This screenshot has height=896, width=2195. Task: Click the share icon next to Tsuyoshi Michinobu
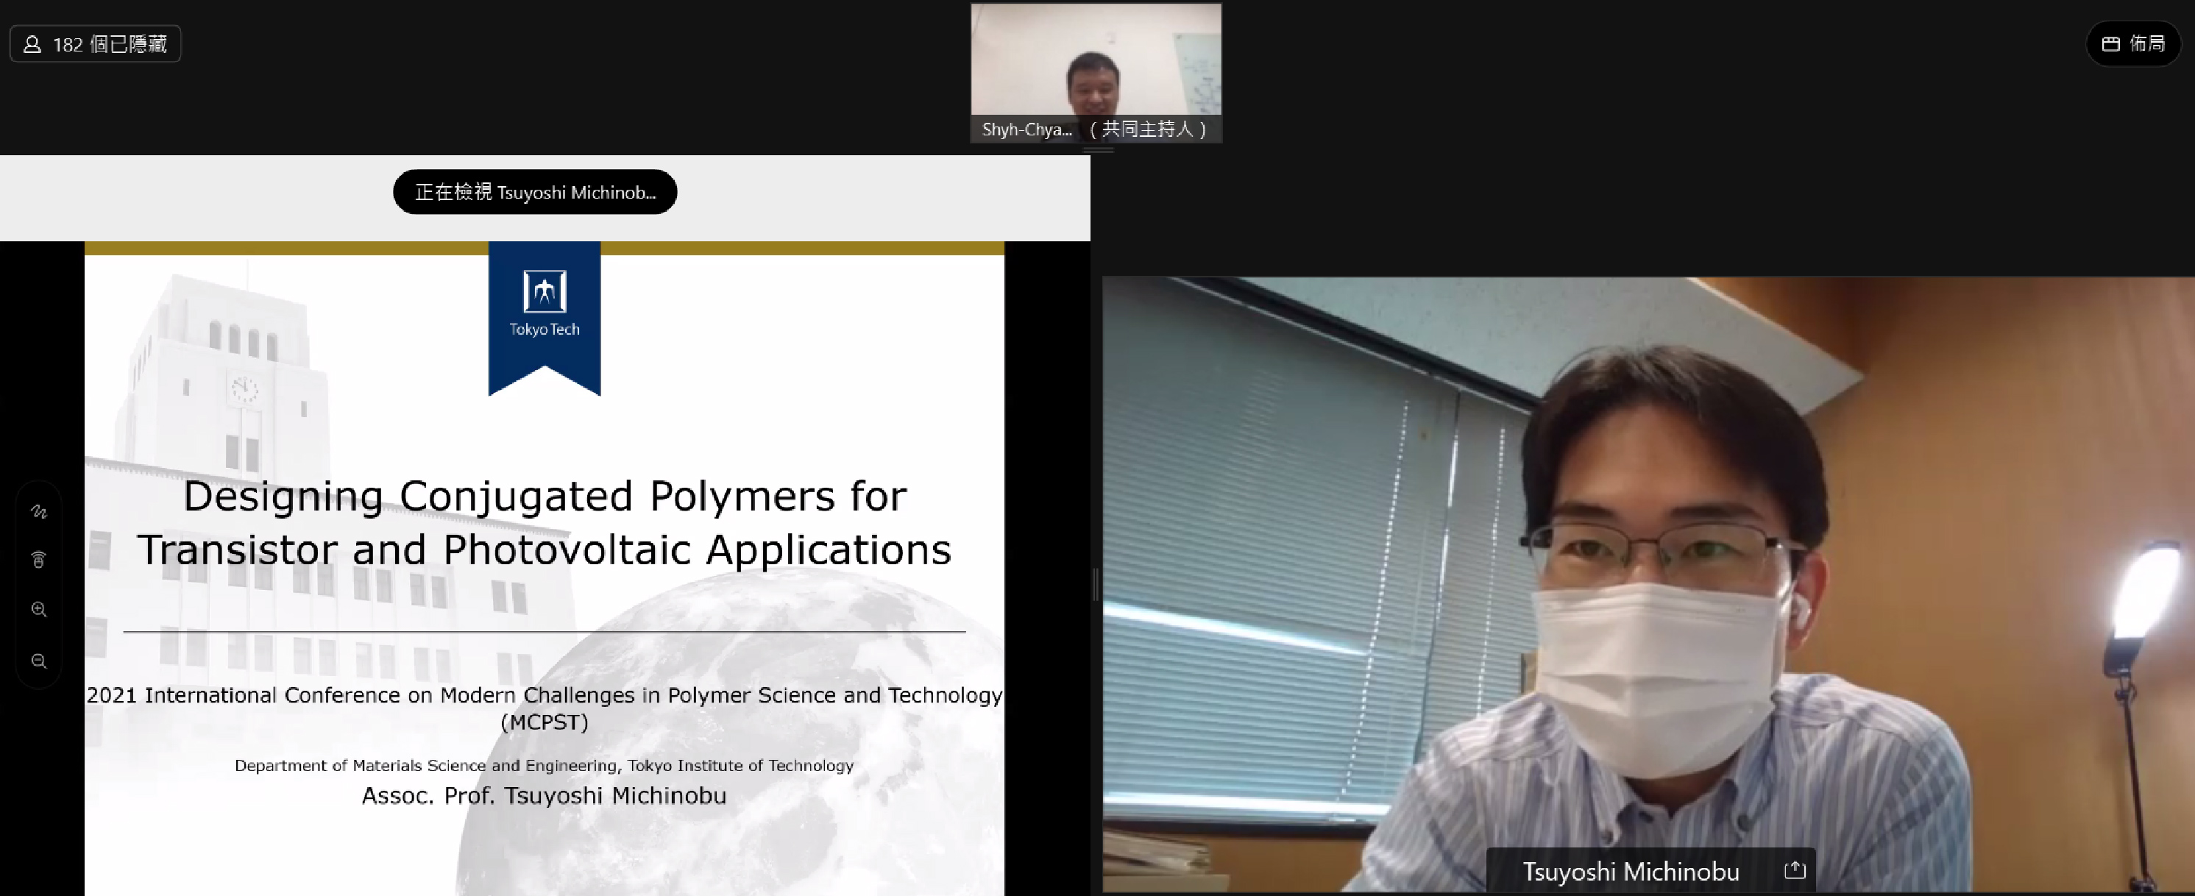coord(1795,870)
